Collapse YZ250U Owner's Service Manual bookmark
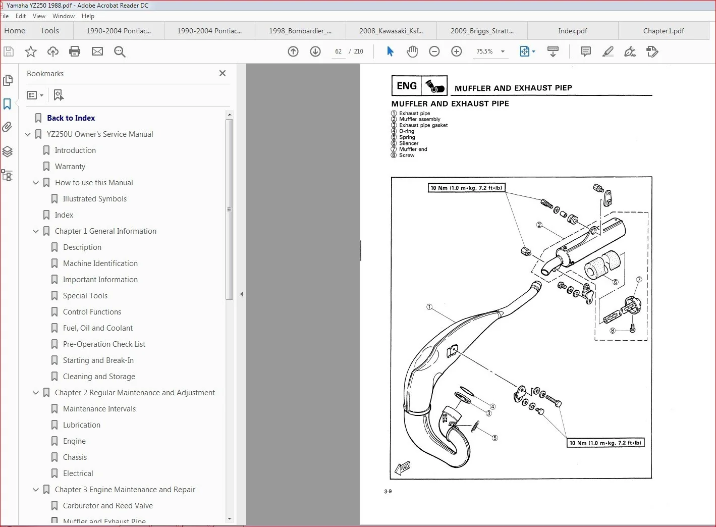716x527 pixels. pos(28,134)
